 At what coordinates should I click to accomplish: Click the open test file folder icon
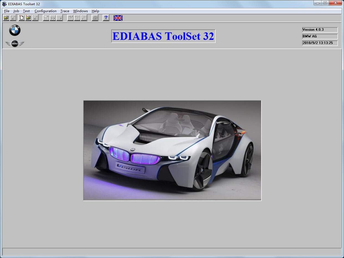tap(28, 18)
